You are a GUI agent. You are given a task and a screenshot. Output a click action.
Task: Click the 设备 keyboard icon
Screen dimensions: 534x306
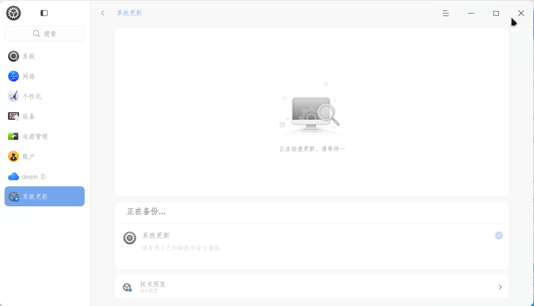[14, 116]
